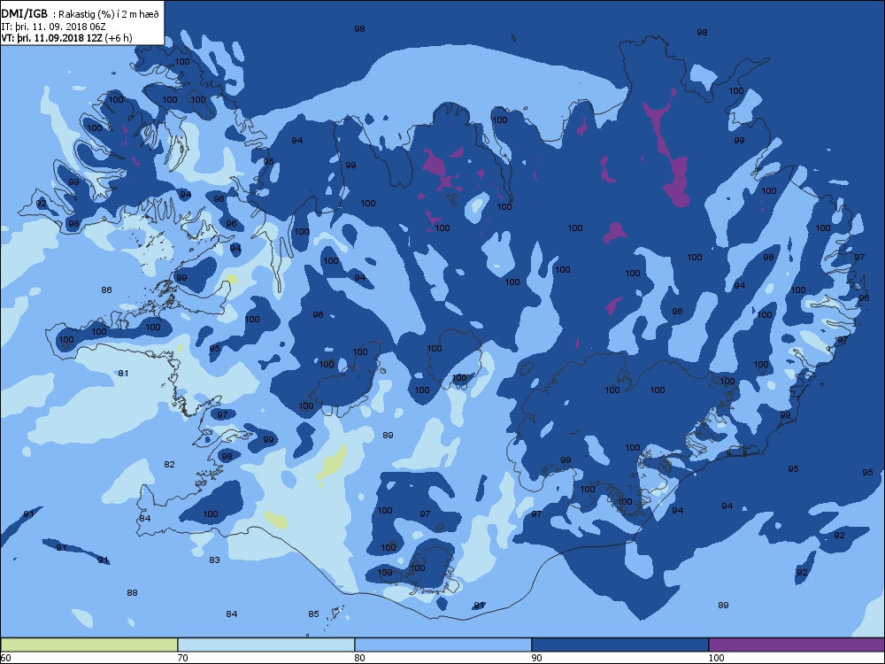
Task: Click the 'VT: þri. 11.09.2018 12Z (+6 h)' line
Action: [66, 38]
